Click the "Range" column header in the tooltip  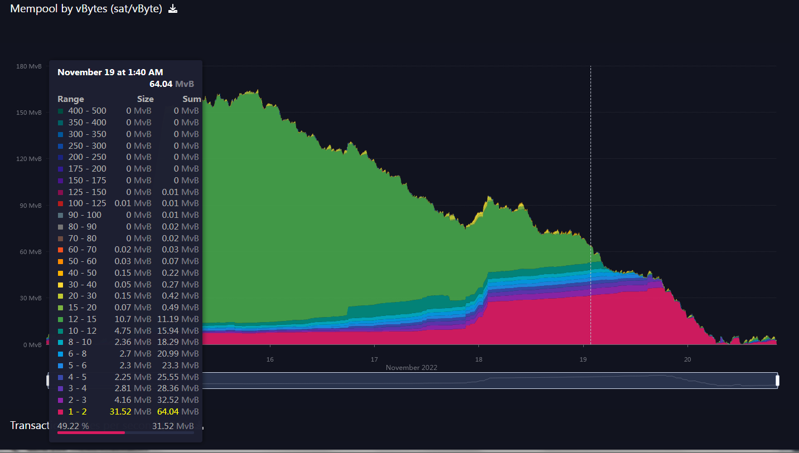71,99
